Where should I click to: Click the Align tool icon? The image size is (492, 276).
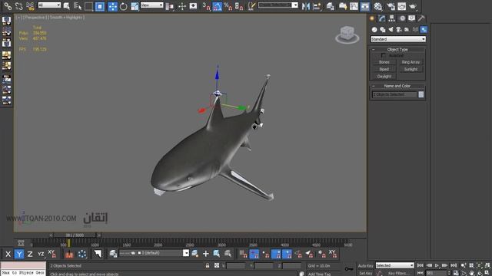tap(317, 6)
